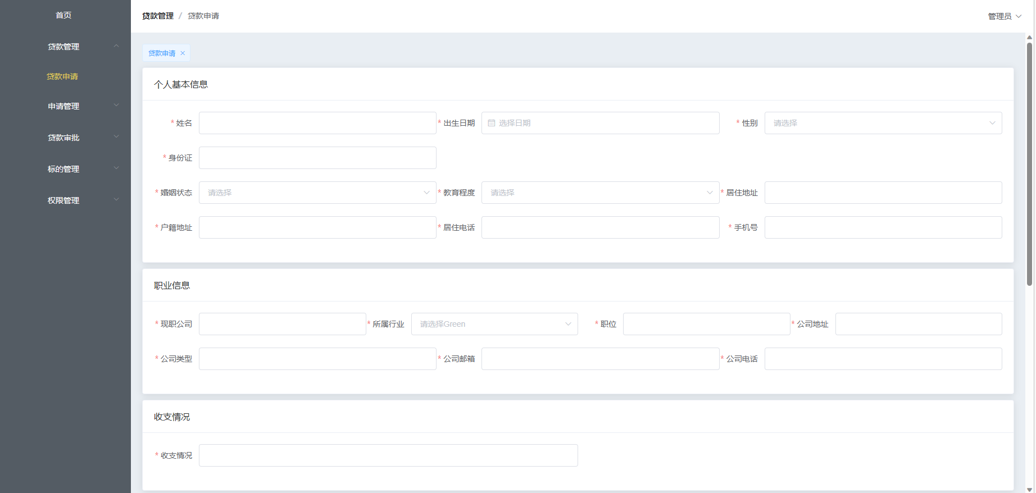Focus the 手机号 input field
The image size is (1036, 493).
883,227
